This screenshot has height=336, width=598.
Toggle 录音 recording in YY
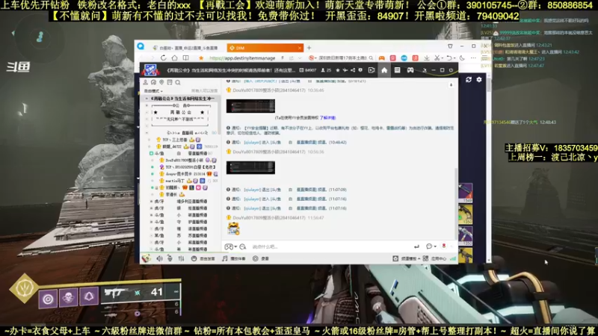[x=261, y=258]
